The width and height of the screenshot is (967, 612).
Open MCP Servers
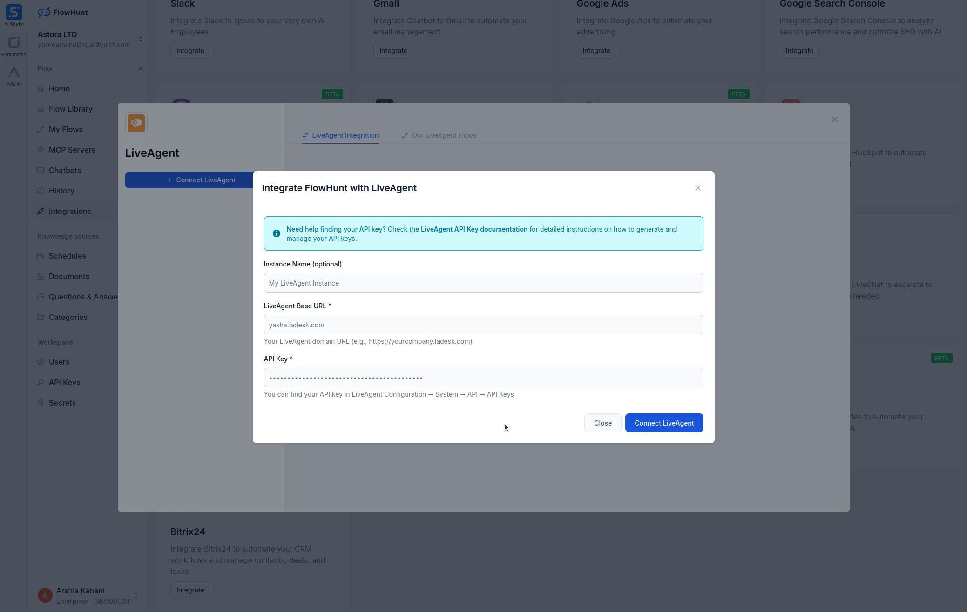click(x=72, y=150)
